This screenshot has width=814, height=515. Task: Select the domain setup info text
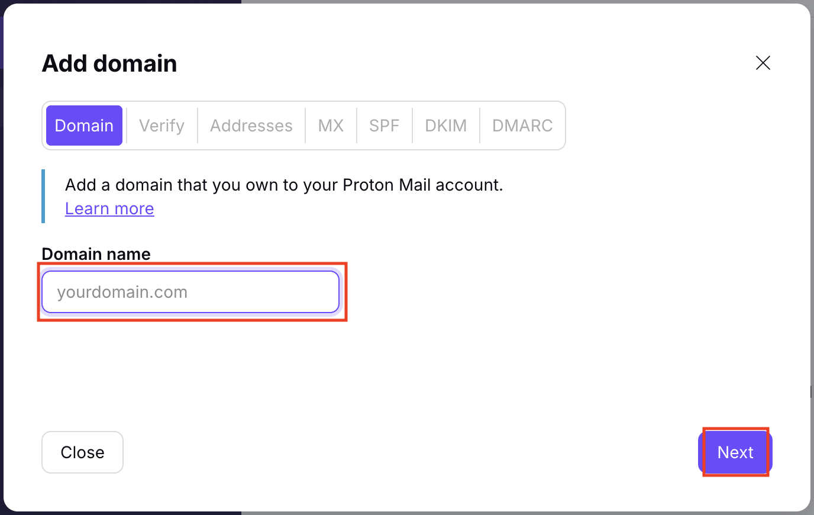pos(283,185)
